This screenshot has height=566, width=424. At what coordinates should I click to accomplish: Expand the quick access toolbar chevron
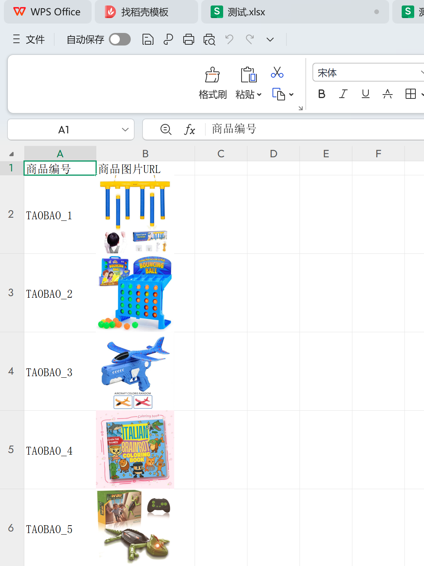click(x=270, y=40)
